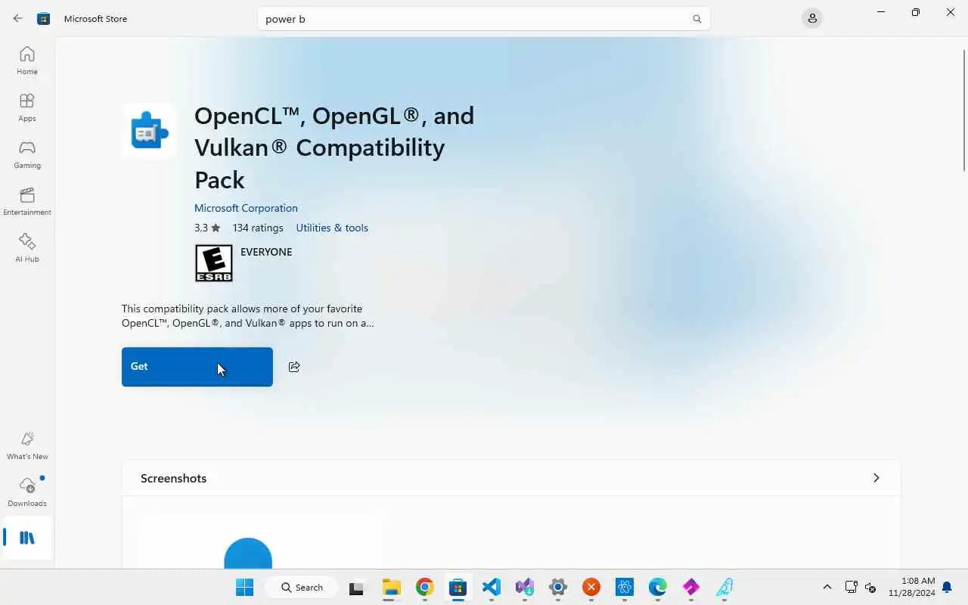Click in the store search box
The width and height of the screenshot is (968, 605).
pyautogui.click(x=484, y=19)
